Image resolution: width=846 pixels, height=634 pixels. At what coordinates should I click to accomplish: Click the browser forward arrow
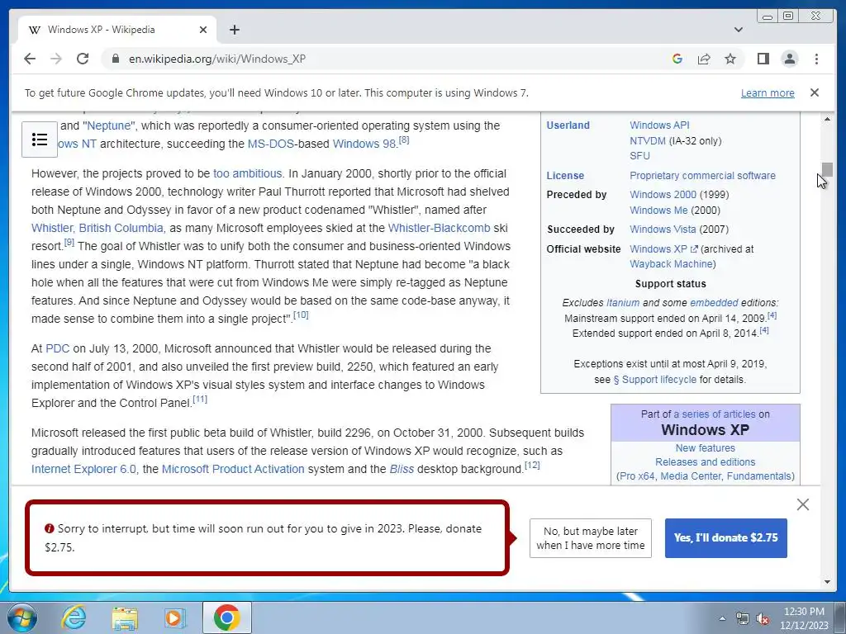(x=56, y=59)
